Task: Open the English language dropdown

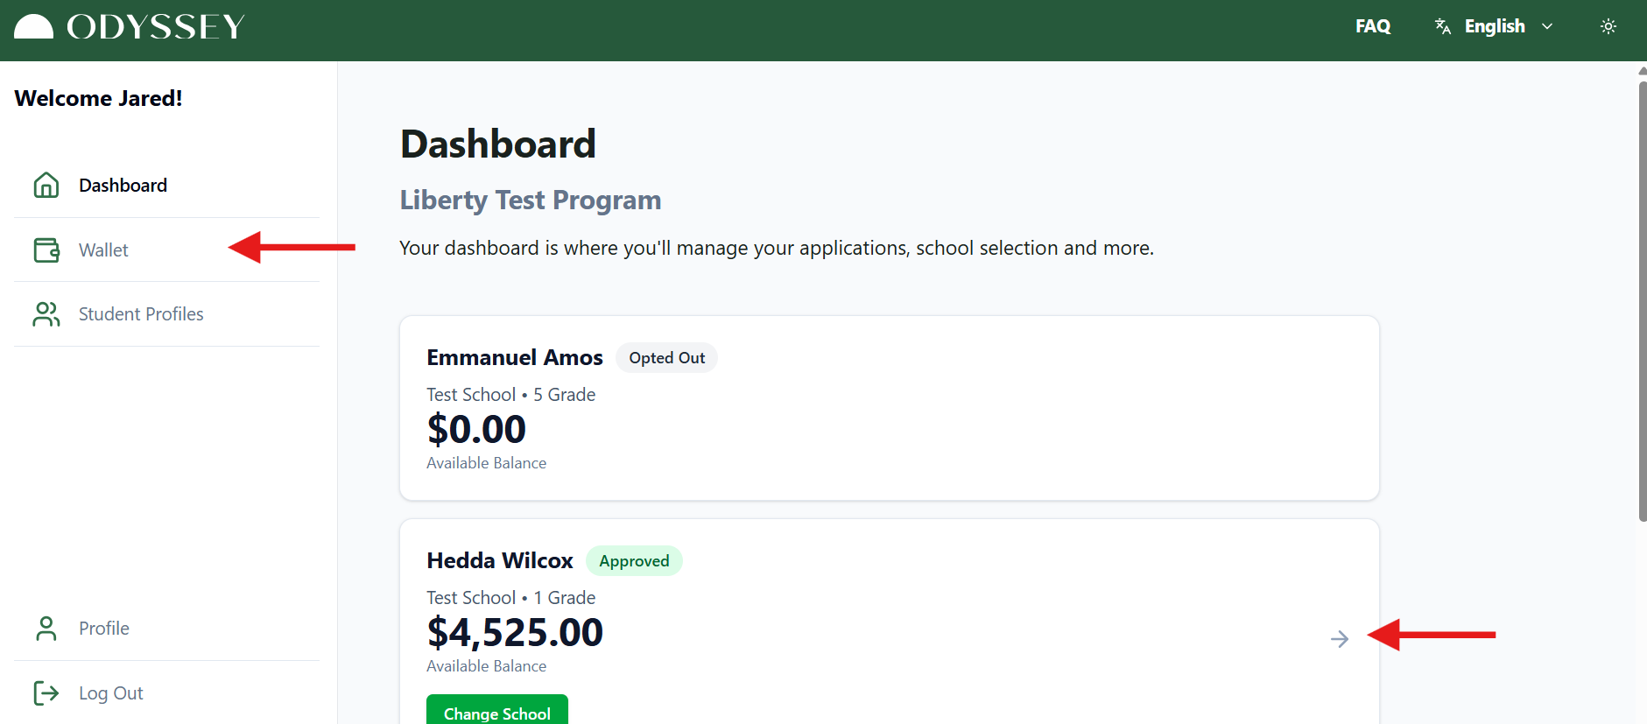Action: (1495, 26)
